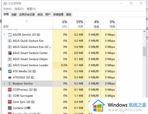
Task: Click the process list vertical scrollbar thumb
Action: click(x=144, y=51)
